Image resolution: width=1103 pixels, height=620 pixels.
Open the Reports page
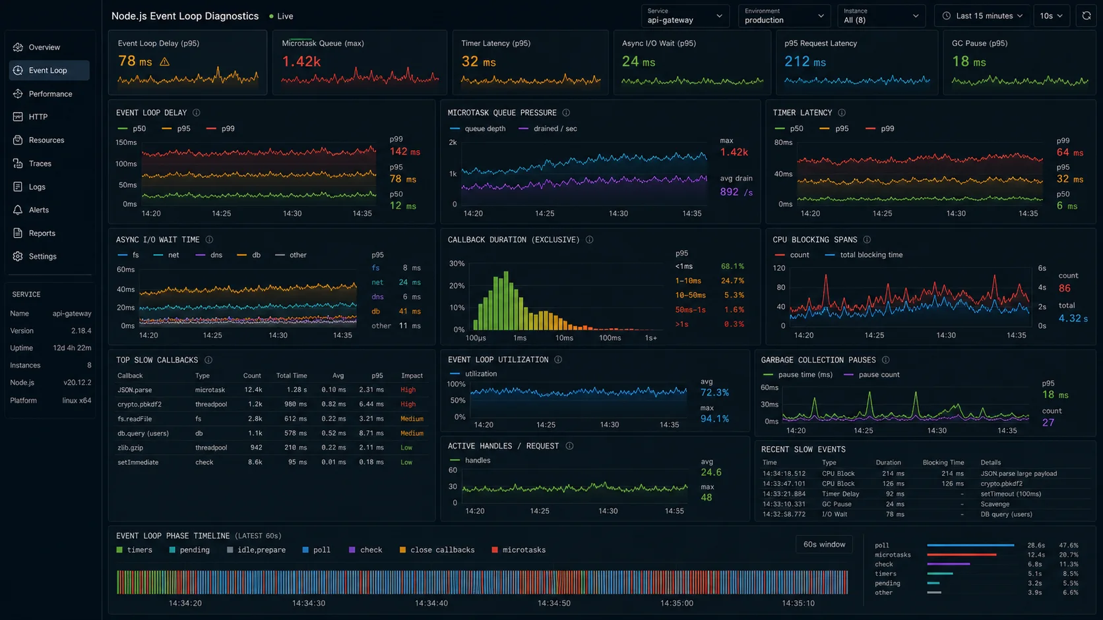coord(49,233)
